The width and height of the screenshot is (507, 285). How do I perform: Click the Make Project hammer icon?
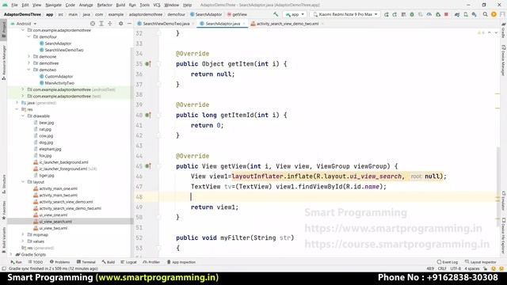click(x=276, y=14)
